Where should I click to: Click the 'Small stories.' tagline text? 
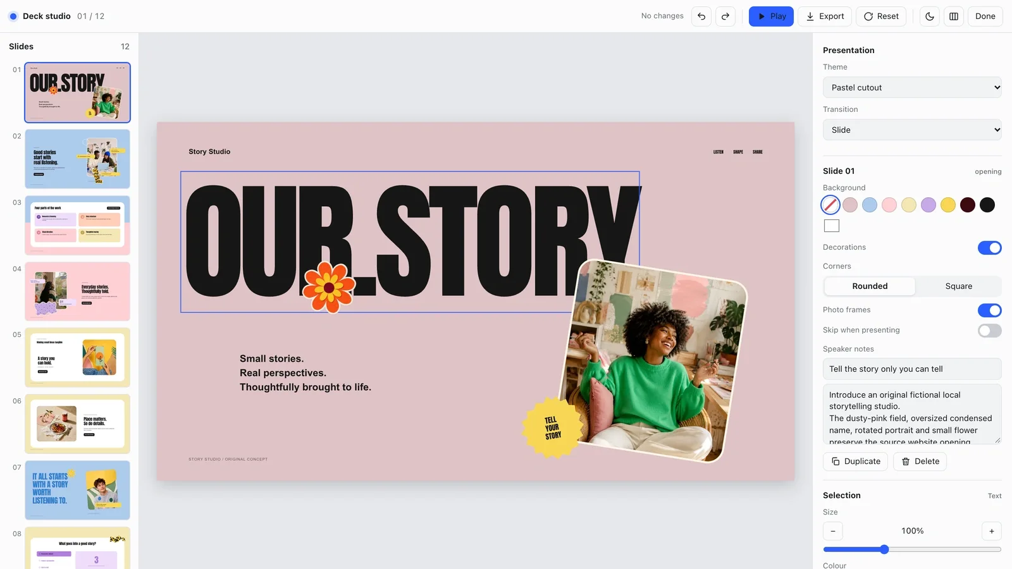271,358
